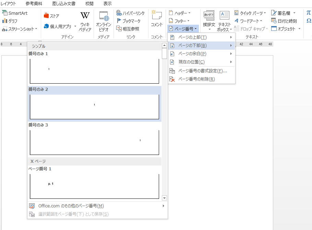Click the gallery scroll up arrow
The height and width of the screenshot is (230, 312).
[164, 45]
